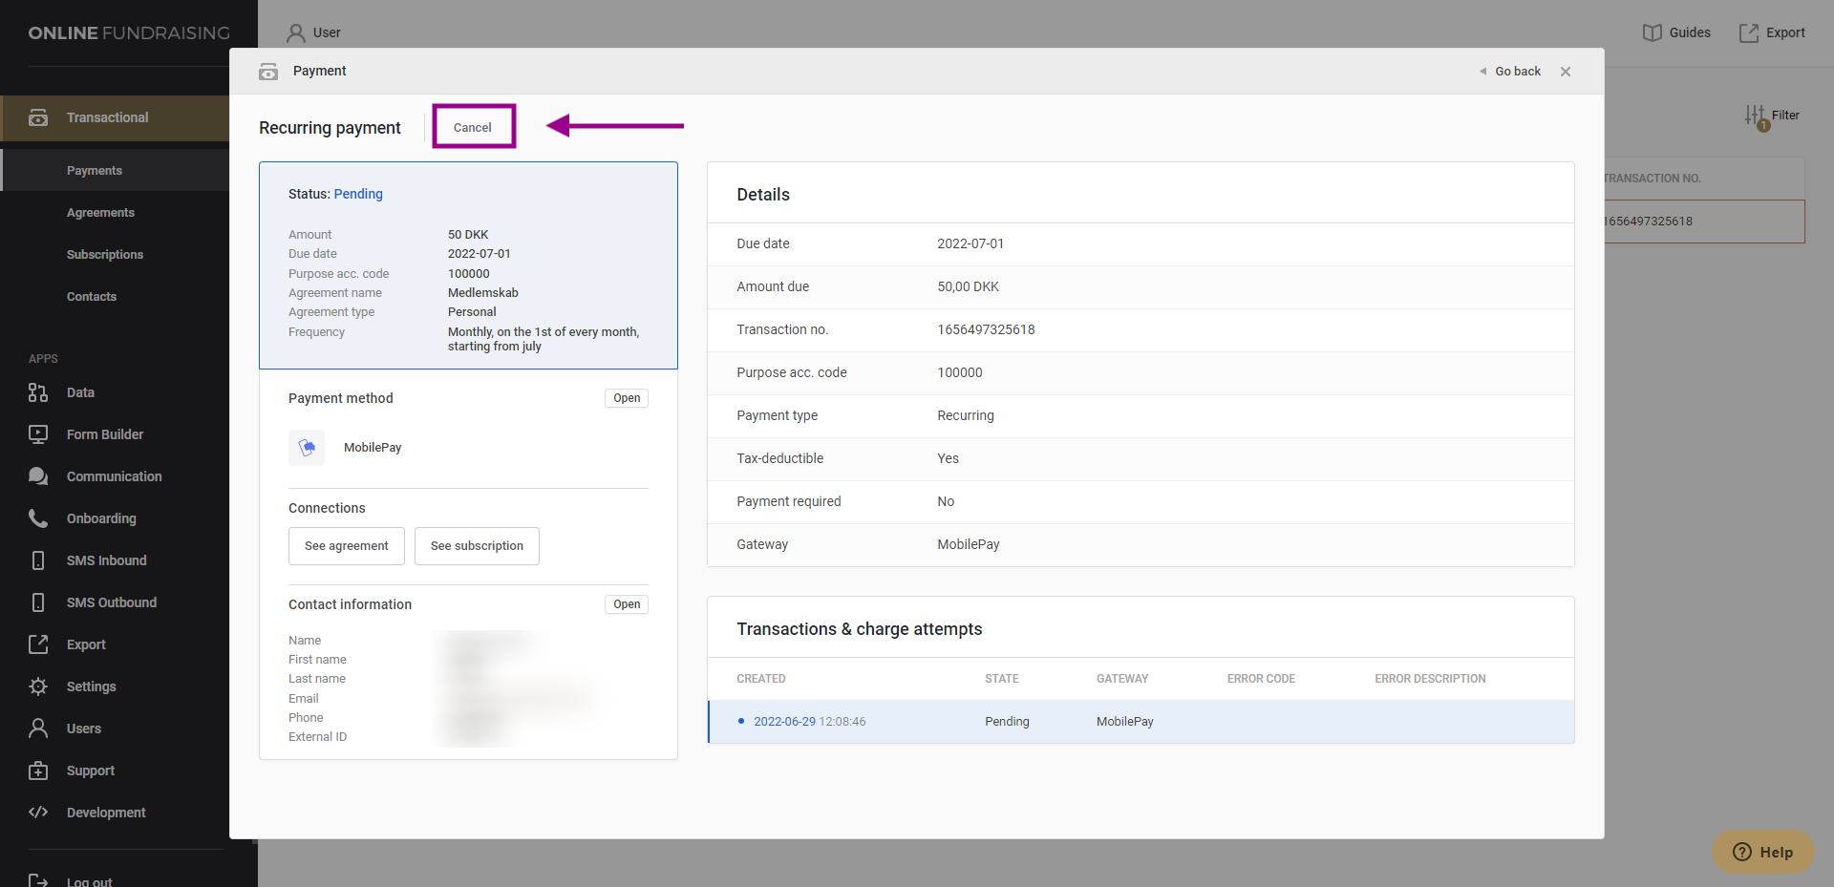This screenshot has width=1834, height=887.
Task: Click the Due date value in Details
Action: [x=970, y=243]
